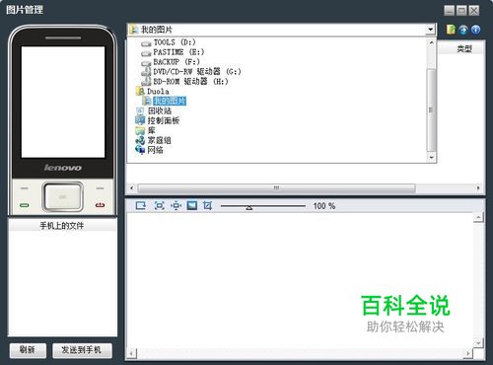Select BD-ROM 驱动器 (H:) entry
493x365 pixels.
click(x=190, y=81)
